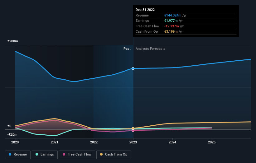The width and height of the screenshot is (256, 163).
Task: Click the Analysts Forecasts label
Action: pos(151,49)
